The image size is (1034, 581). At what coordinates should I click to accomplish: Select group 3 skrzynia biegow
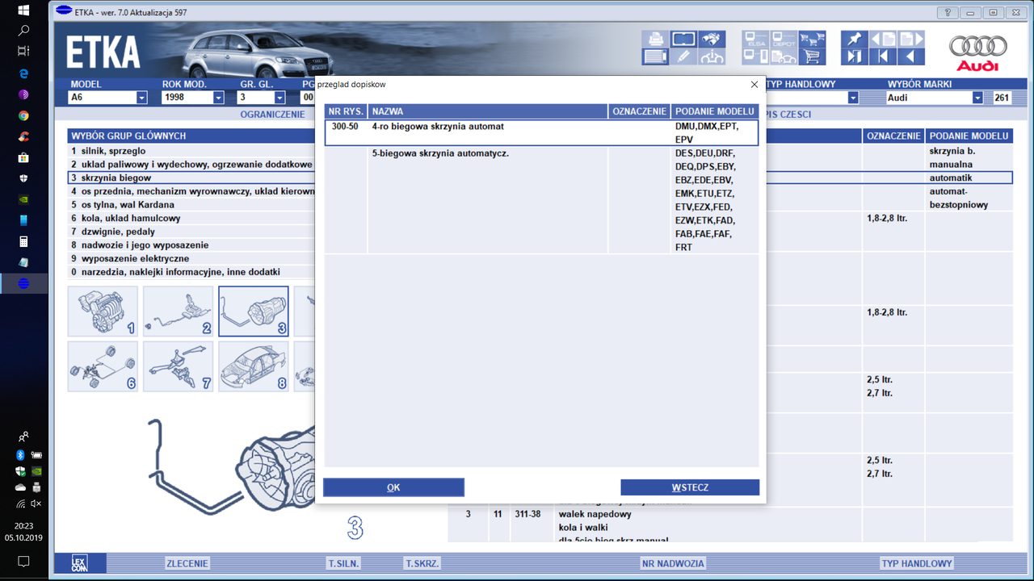coord(191,178)
